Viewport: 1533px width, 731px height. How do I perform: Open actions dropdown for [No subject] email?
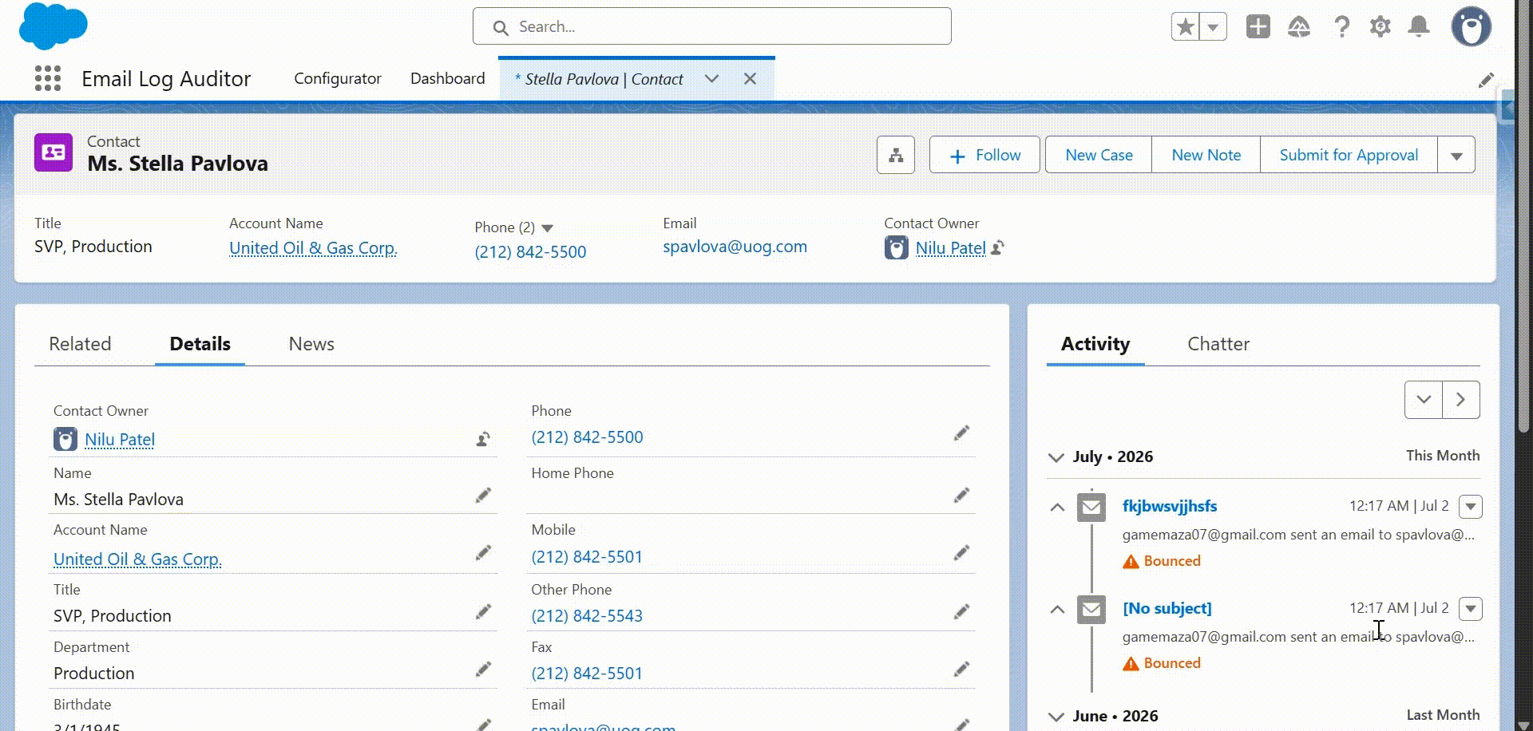pyautogui.click(x=1471, y=608)
